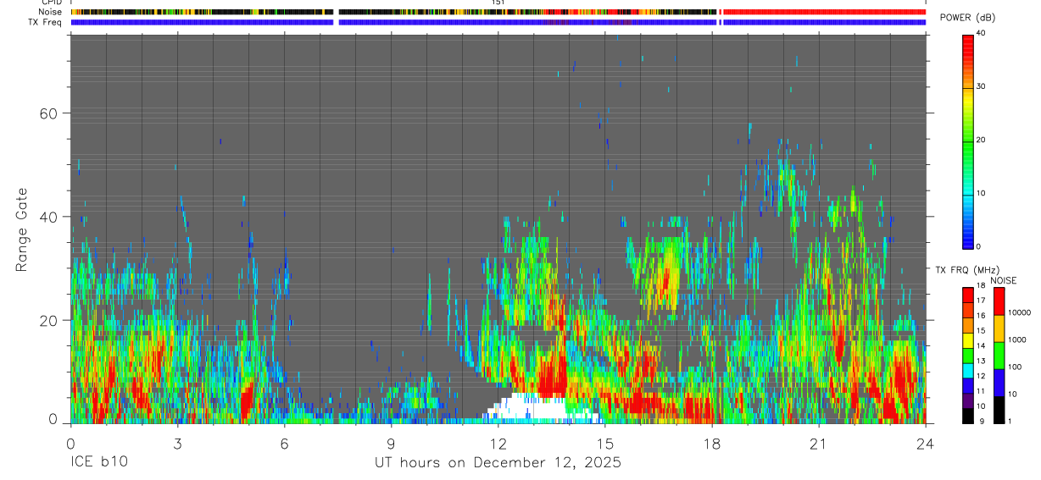Screen dimensions: 1041x480
Task: Click the NOISE color scale bar
Action: 999,356
